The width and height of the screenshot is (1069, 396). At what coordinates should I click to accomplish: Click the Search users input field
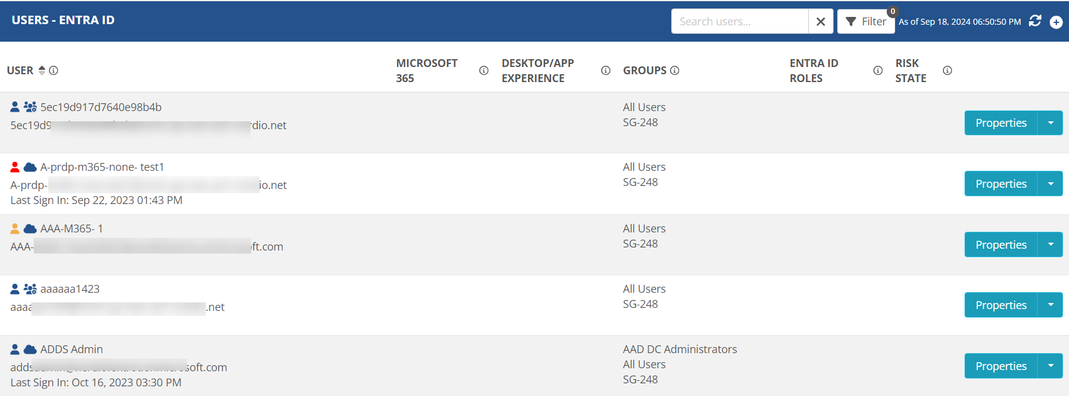(740, 22)
